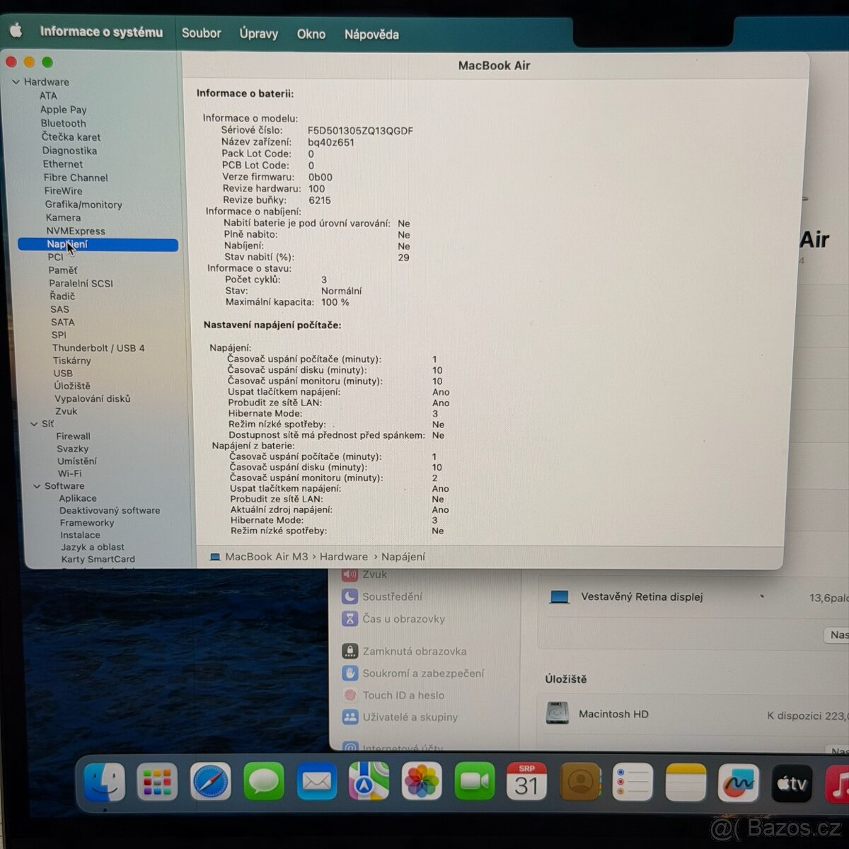Open Maps from the Dock
849x849 pixels.
point(369,781)
